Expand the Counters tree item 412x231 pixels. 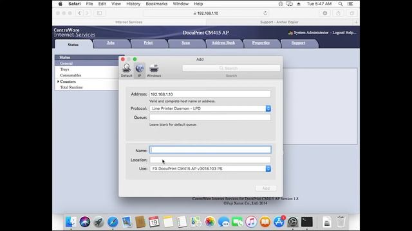pos(58,81)
